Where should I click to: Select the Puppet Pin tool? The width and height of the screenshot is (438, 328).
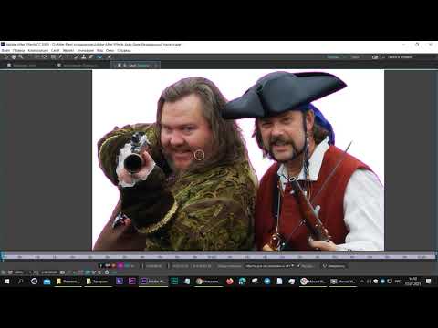pos(109,56)
